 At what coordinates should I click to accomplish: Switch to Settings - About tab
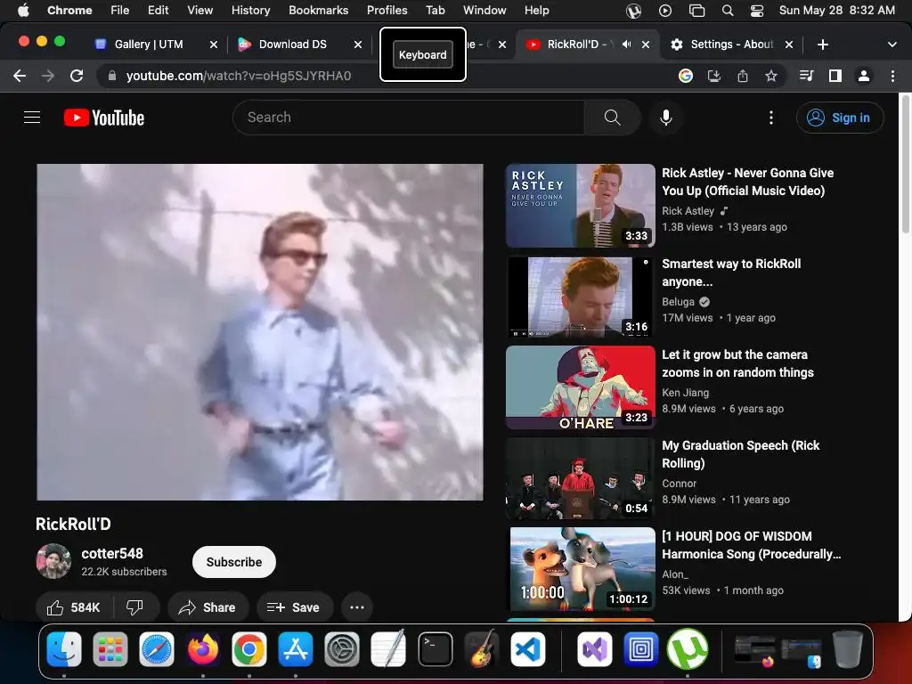(x=732, y=45)
